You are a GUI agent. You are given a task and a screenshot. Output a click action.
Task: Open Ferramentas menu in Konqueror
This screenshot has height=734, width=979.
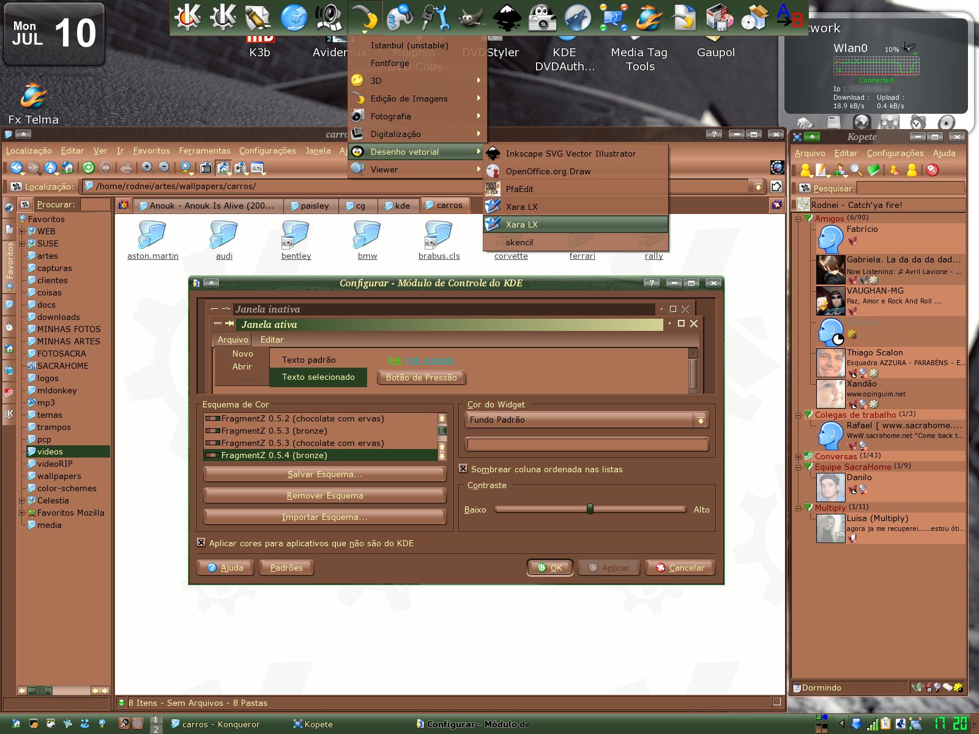point(204,150)
